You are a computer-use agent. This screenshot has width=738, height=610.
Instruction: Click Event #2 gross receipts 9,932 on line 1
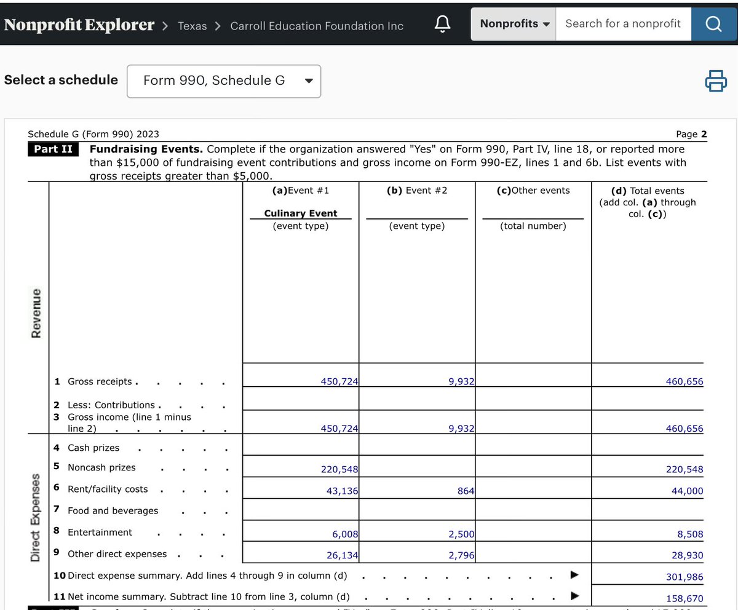pyautogui.click(x=462, y=382)
